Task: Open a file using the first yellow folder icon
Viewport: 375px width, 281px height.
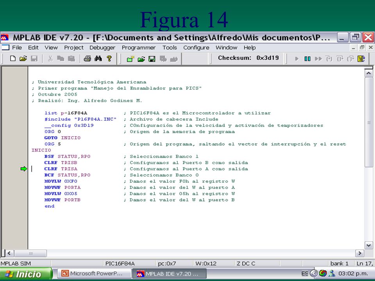Action: pyautogui.click(x=23, y=58)
